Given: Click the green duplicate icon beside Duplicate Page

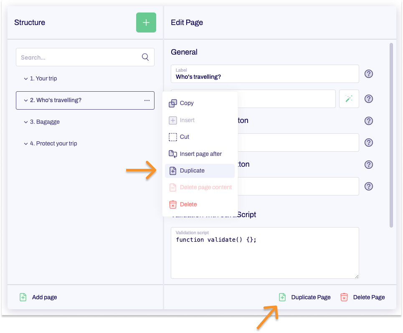Looking at the screenshot, I should (282, 297).
